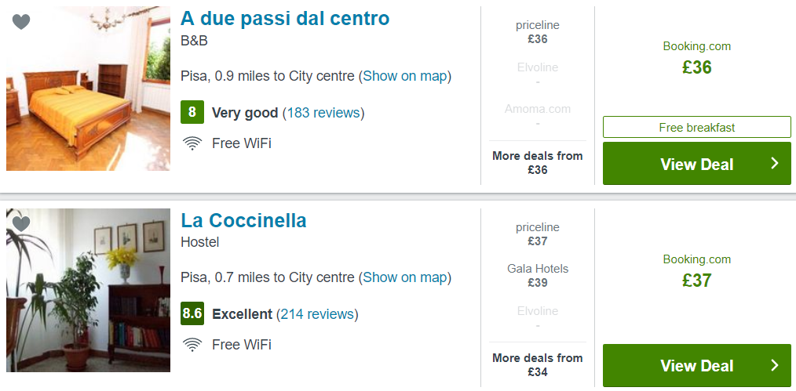Viewport: 796px width, 391px height.
Task: Open La Coccinella hostel title link
Action: pos(243,221)
